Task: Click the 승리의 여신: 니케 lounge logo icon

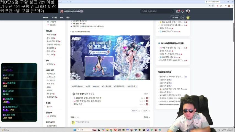Action: pyautogui.click(x=62, y=11)
